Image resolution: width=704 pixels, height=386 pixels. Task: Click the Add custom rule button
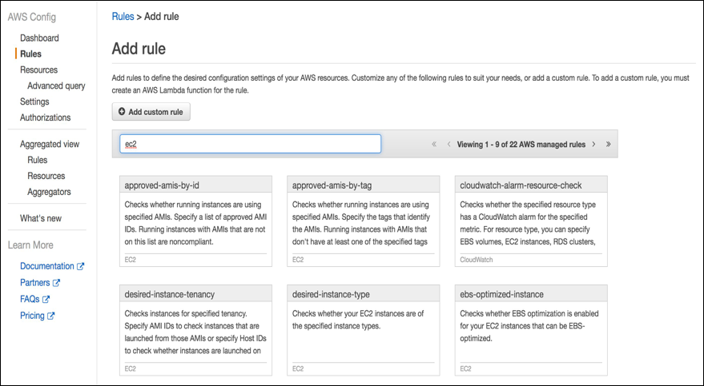tap(151, 112)
